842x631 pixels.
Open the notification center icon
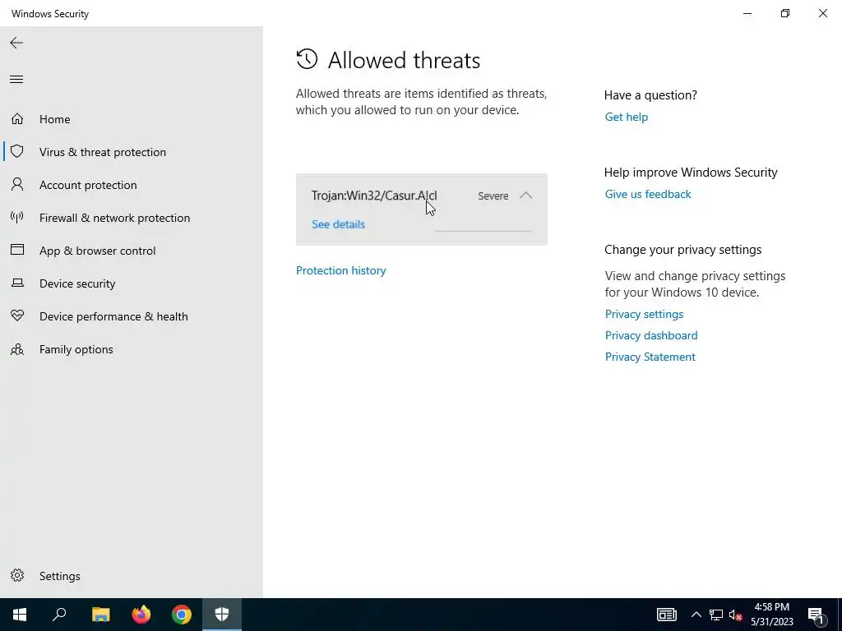[x=817, y=615]
